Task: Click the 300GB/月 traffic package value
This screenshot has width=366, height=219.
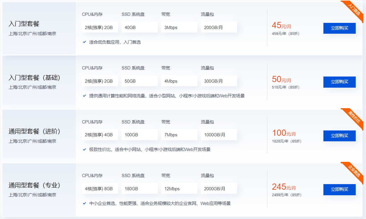Action: tap(219, 81)
